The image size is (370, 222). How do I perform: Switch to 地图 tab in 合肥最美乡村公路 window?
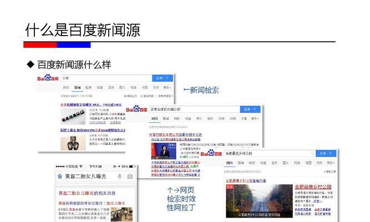tap(308, 163)
